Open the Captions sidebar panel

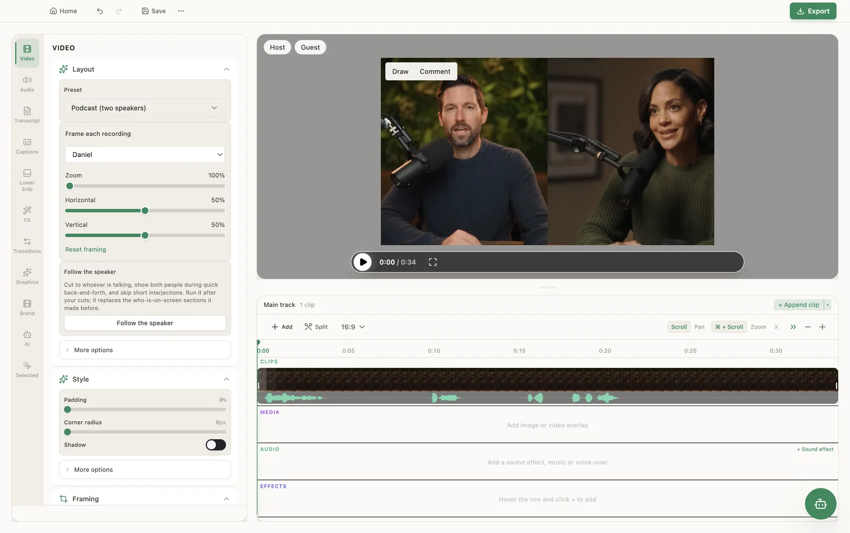pyautogui.click(x=27, y=146)
